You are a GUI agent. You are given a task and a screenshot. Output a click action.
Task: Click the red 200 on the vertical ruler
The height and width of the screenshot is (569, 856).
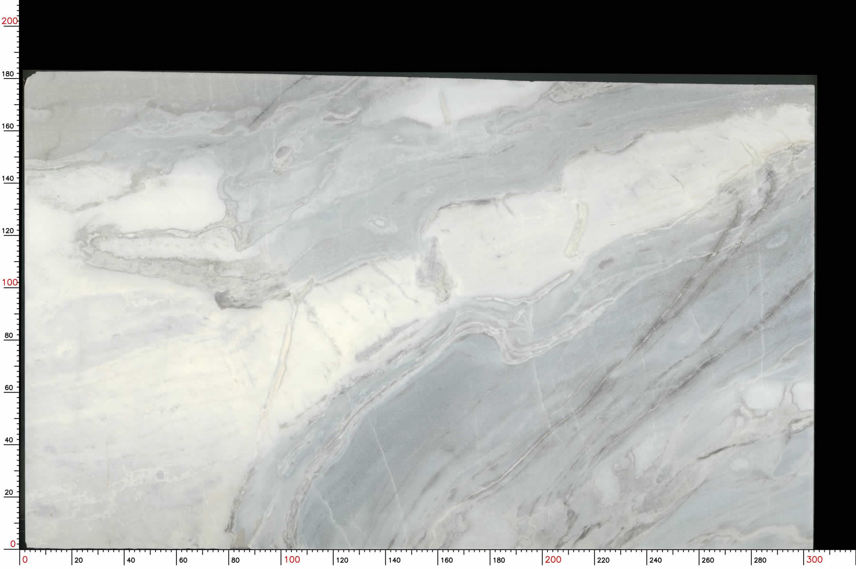coord(10,21)
